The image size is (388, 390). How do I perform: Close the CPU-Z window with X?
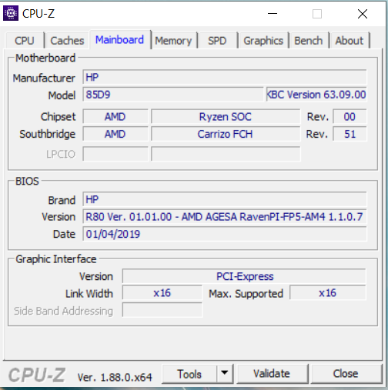(x=363, y=14)
